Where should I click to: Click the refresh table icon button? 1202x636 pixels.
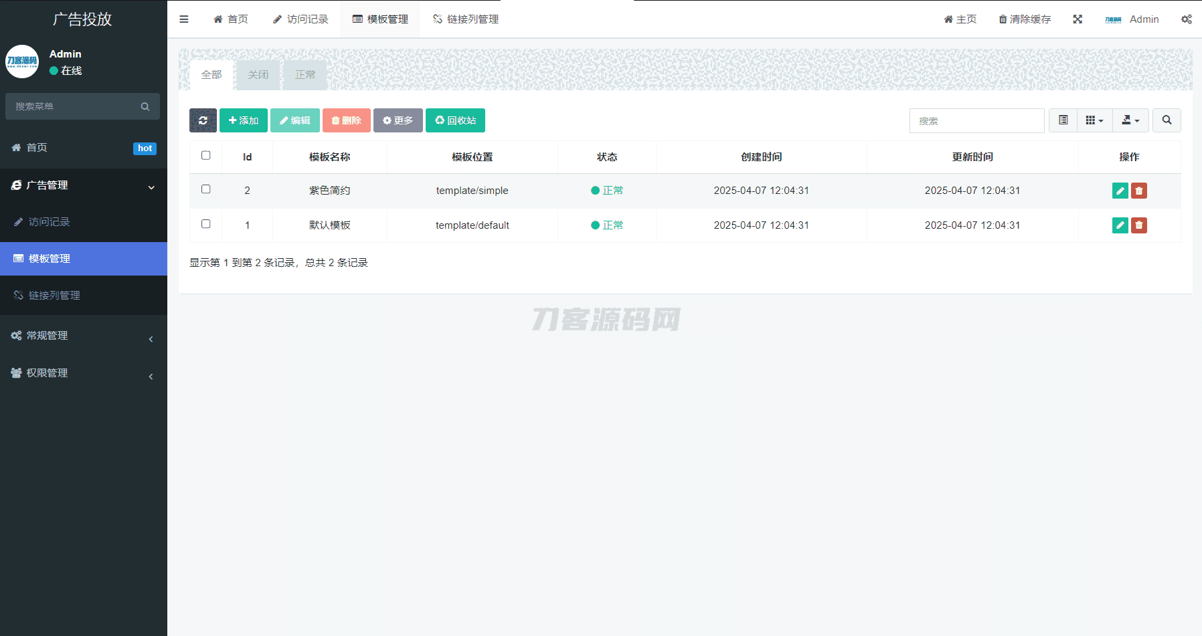(203, 120)
